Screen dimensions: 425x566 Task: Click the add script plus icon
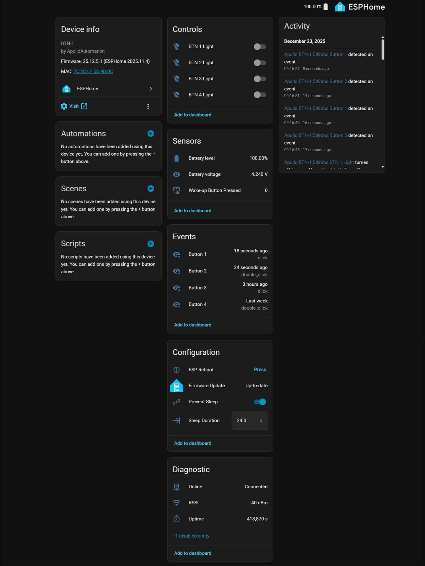coord(151,244)
